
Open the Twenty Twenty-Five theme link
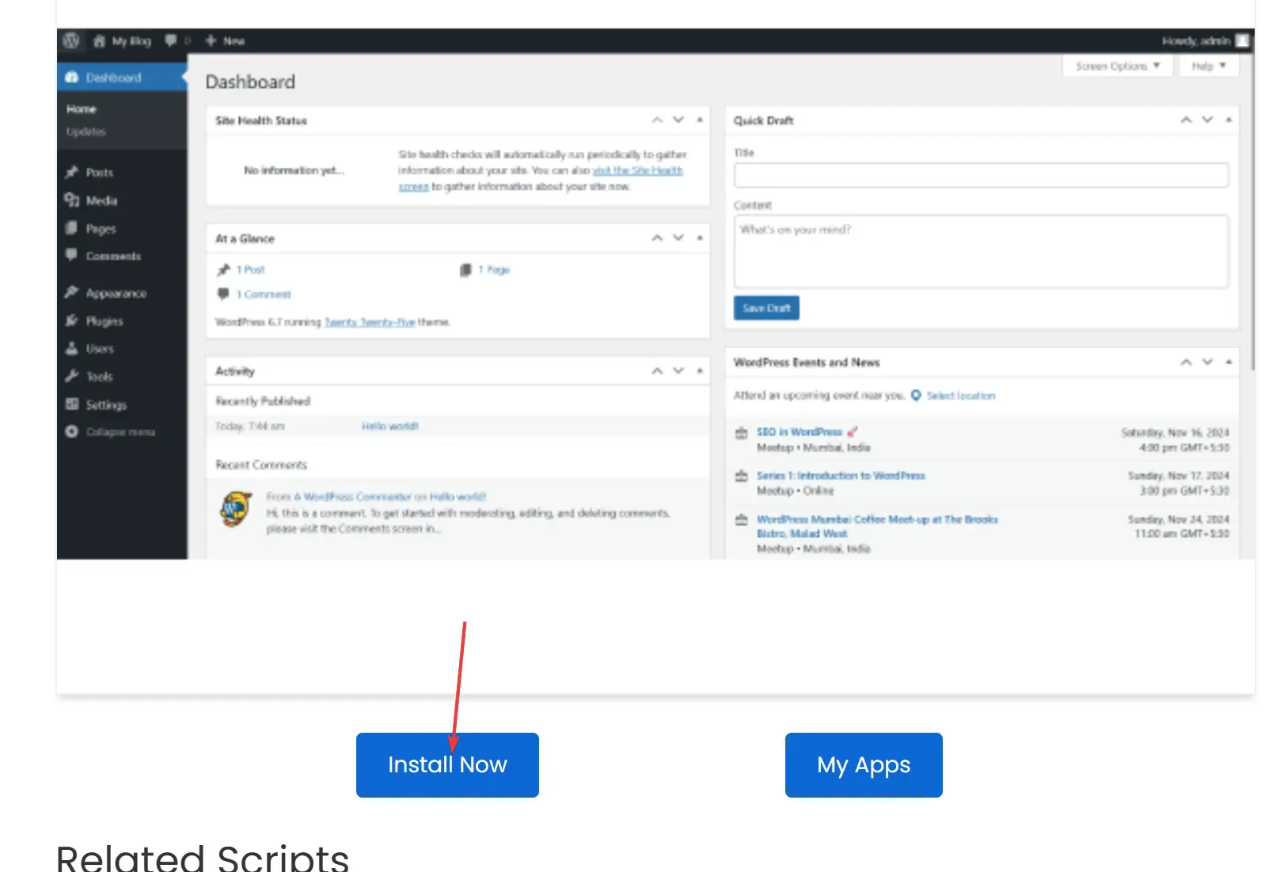point(370,322)
